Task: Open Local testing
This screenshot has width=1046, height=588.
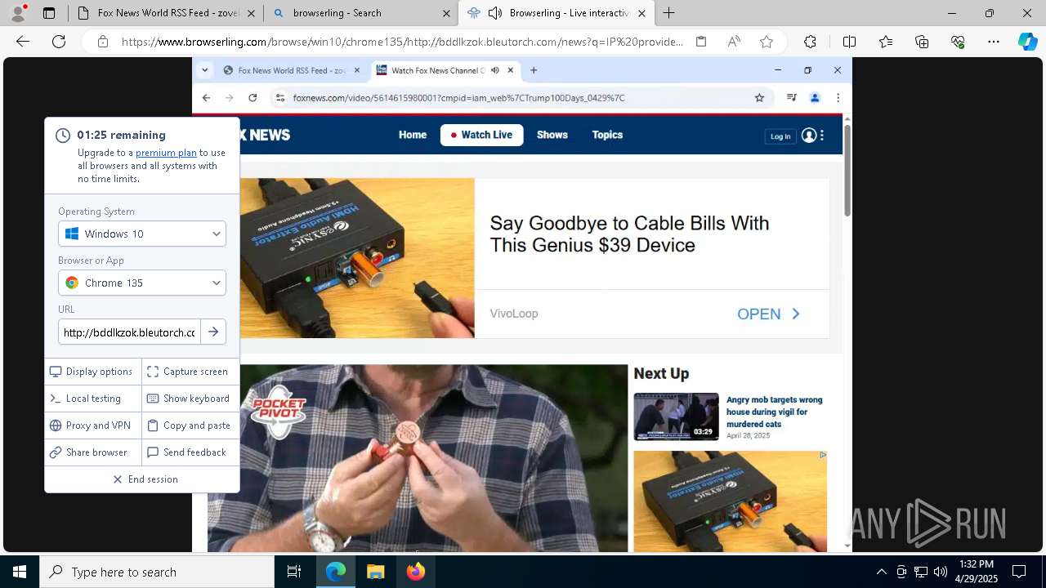Action: click(93, 399)
